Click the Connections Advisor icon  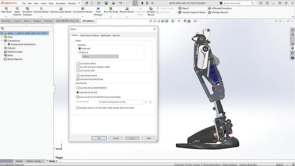(x=83, y=9)
